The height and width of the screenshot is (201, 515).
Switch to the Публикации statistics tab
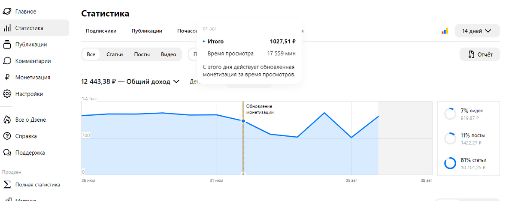147,31
